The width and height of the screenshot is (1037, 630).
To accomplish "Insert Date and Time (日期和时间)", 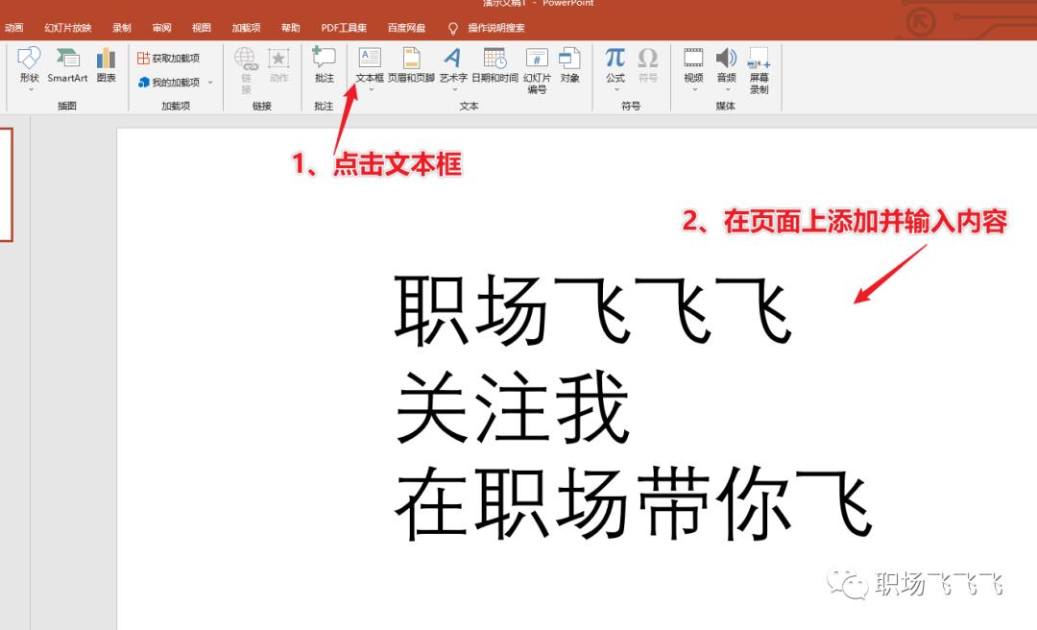I will tap(494, 65).
